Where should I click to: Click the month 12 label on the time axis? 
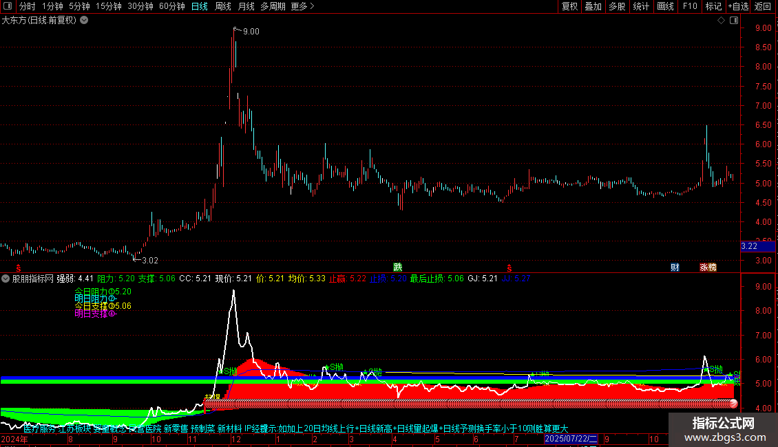(x=235, y=439)
